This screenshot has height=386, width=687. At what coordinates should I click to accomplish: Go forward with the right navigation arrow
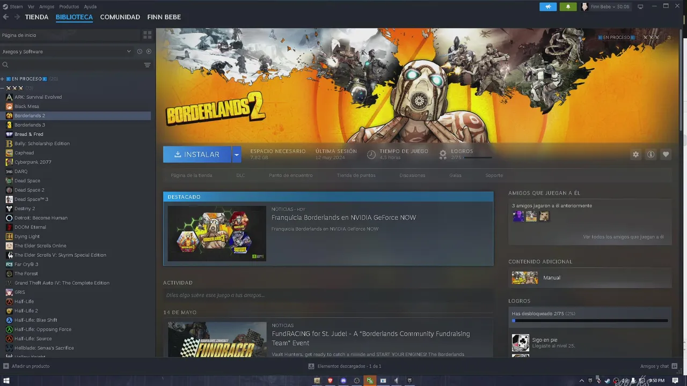pyautogui.click(x=17, y=17)
